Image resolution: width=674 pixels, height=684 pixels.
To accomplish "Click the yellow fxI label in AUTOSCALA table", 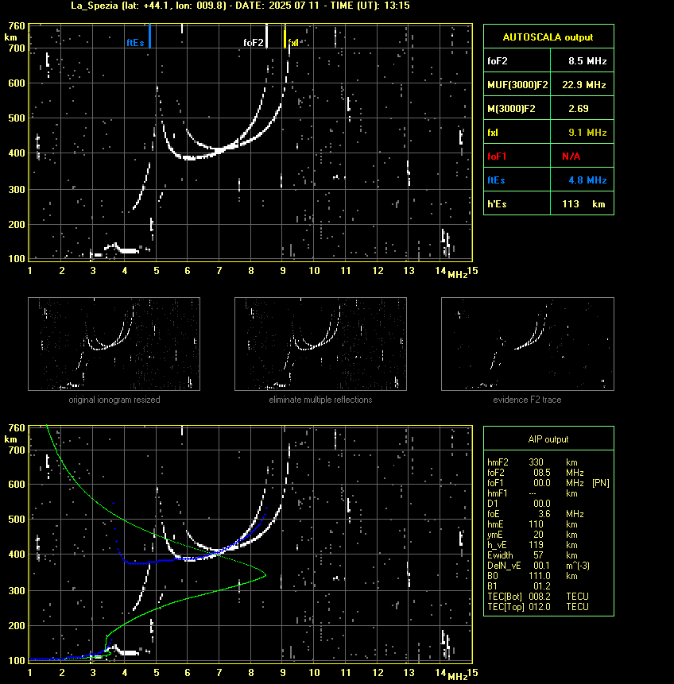I will [493, 133].
